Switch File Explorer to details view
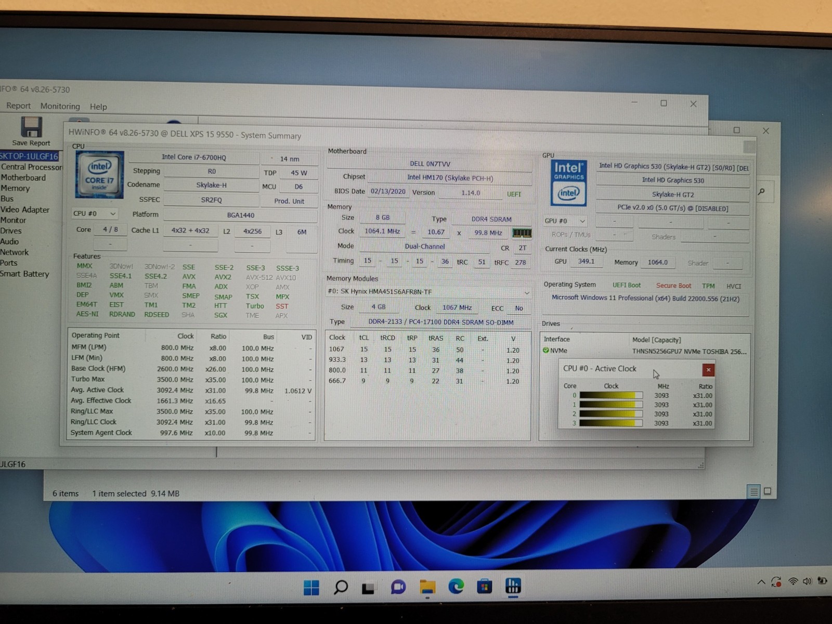This screenshot has width=832, height=624. pyautogui.click(x=753, y=491)
